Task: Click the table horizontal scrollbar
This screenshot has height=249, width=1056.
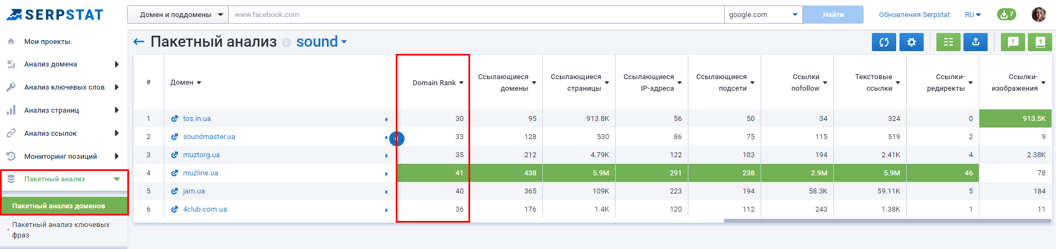Action: pos(887,221)
